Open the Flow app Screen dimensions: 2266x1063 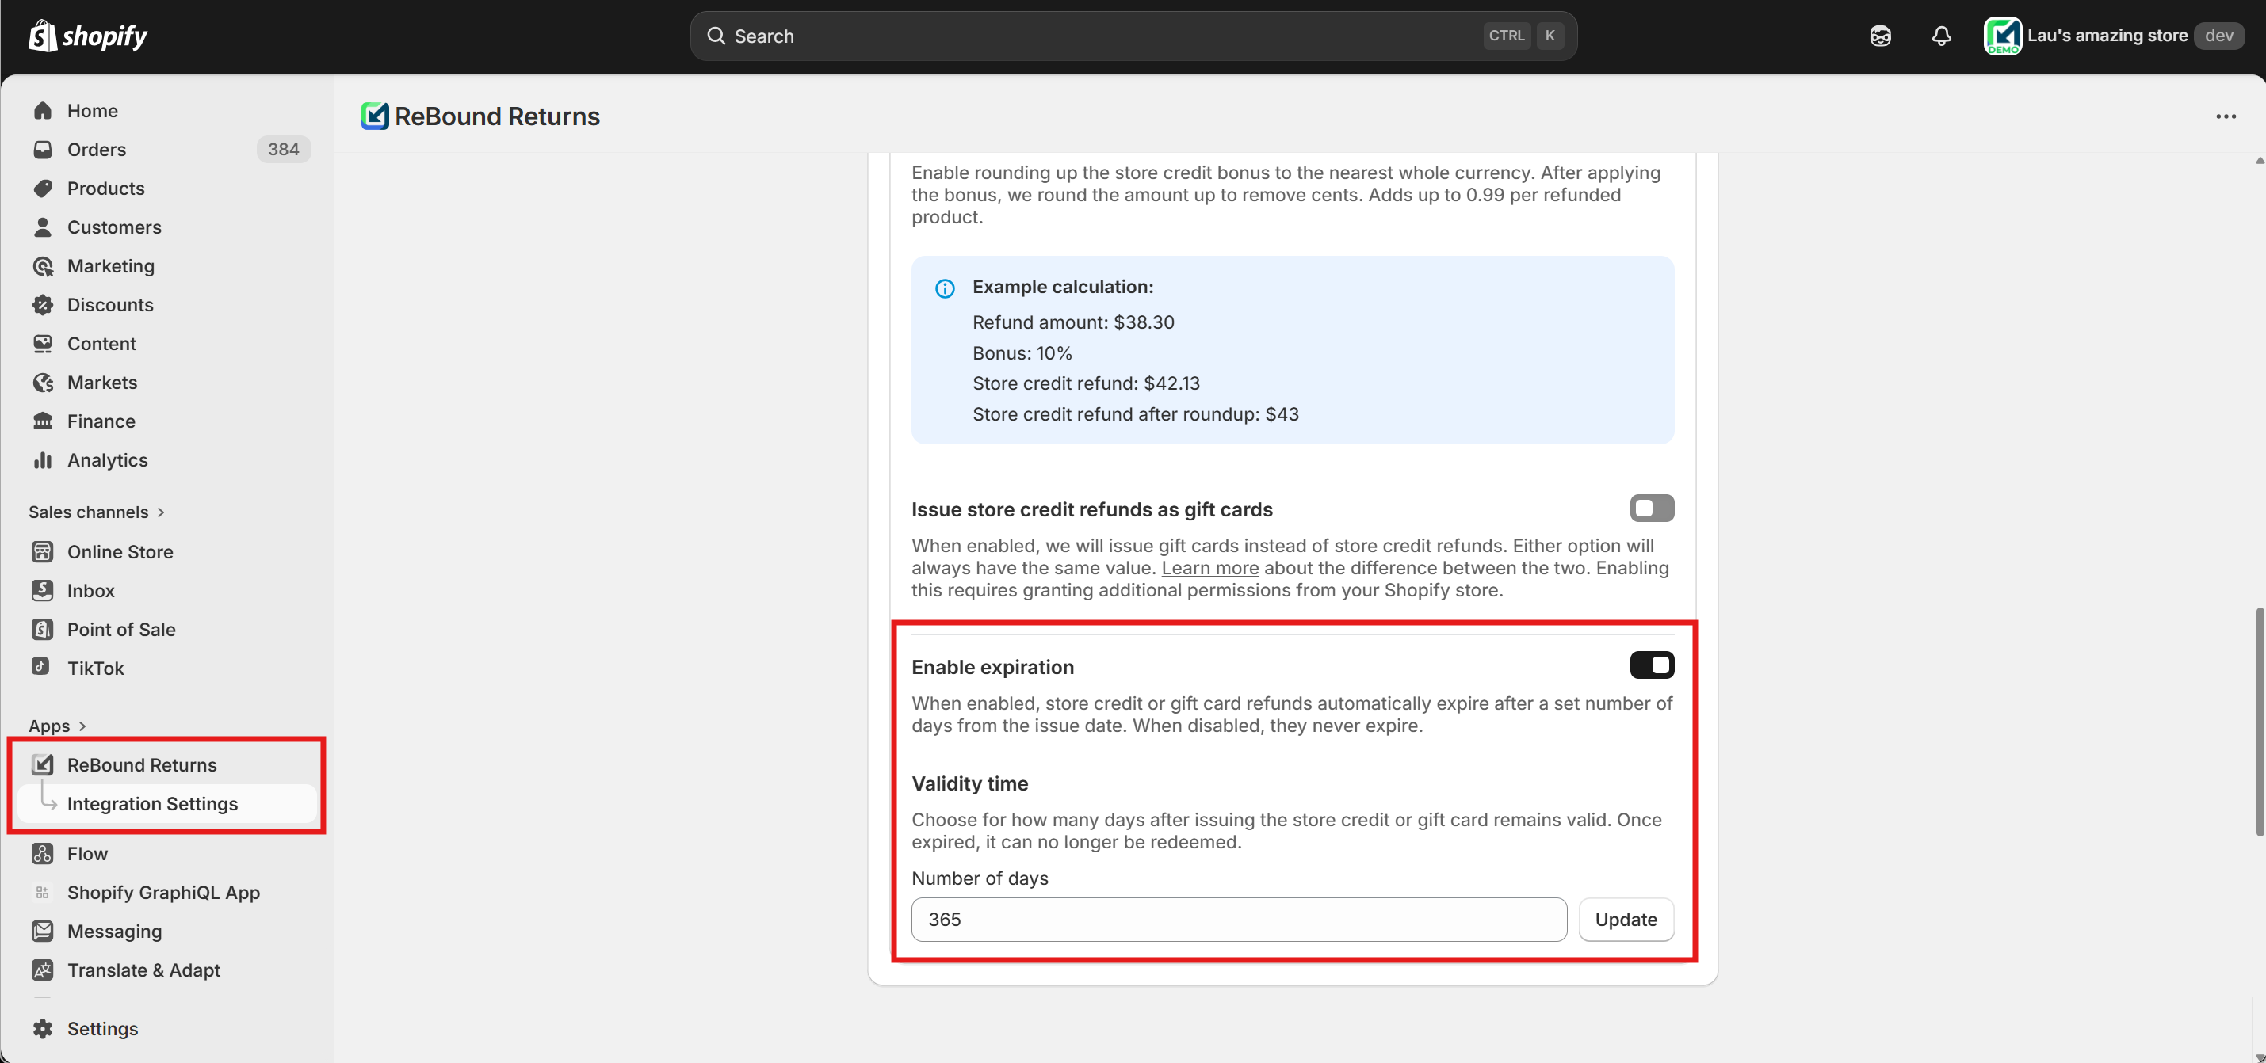pyautogui.click(x=87, y=854)
